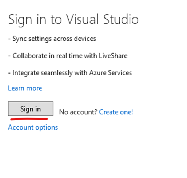Click the words 'Azure Services' in the third bullet
The height and width of the screenshot is (178, 187).
111,73
